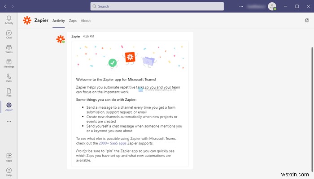The image size is (314, 179).
Task: Open the Meetings calendar
Action: 9,64
